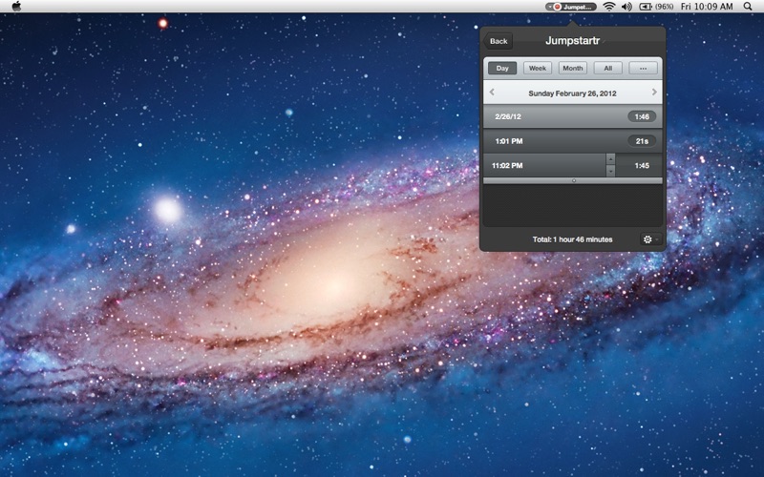The width and height of the screenshot is (764, 477).
Task: Click the menu bar clock Fri 10:09 AM
Action: click(708, 7)
